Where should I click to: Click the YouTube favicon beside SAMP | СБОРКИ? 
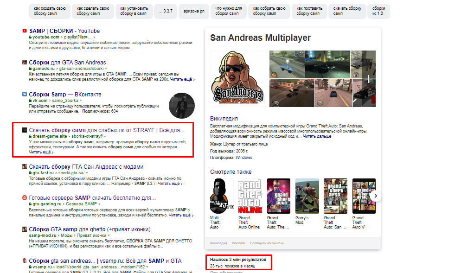[x=25, y=31]
